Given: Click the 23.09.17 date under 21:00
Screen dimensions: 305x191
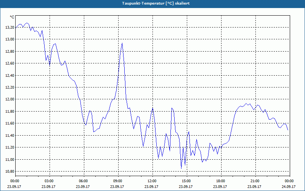Looking at the screenshot, I should pyautogui.click(x=254, y=186).
